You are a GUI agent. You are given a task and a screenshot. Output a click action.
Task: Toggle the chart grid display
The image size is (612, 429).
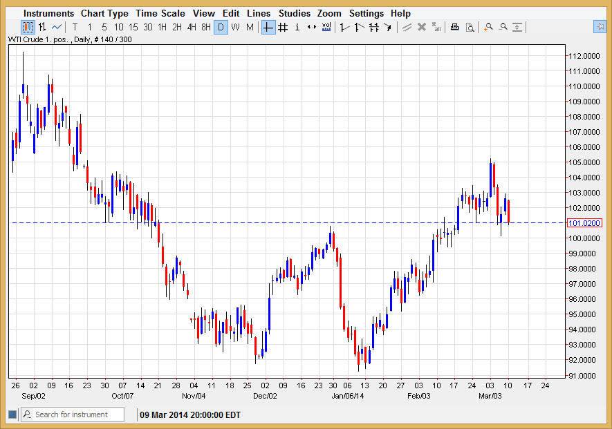(283, 27)
